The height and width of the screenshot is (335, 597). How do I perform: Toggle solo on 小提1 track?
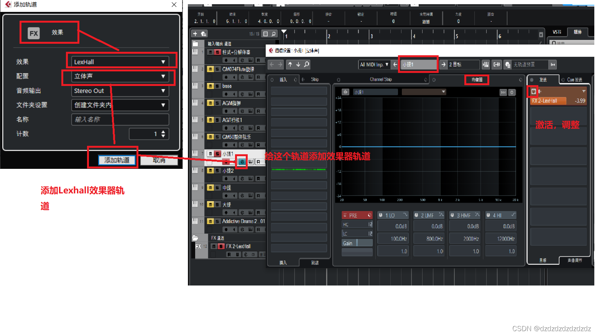tap(217, 153)
